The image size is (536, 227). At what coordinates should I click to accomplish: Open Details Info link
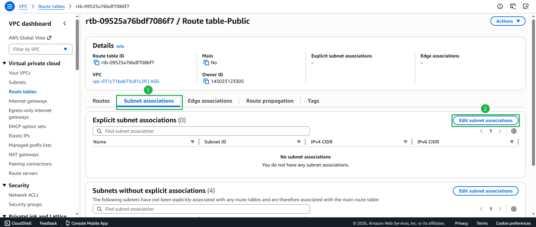[120, 46]
